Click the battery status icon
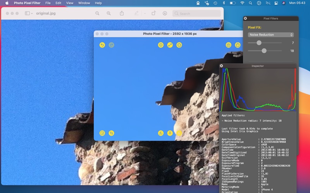The height and width of the screenshot is (193, 310). [x=233, y=3]
